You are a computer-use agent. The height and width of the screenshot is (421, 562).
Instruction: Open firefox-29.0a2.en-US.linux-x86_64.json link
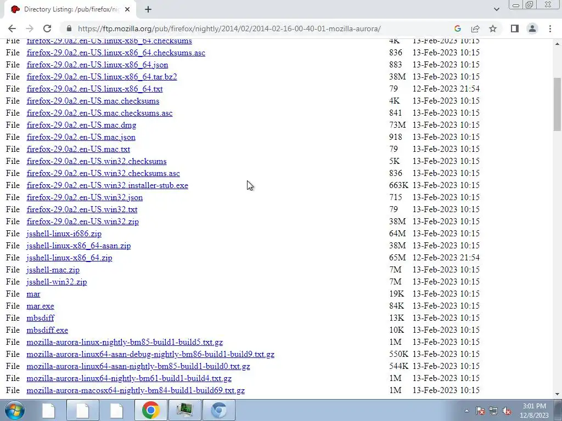coord(97,65)
